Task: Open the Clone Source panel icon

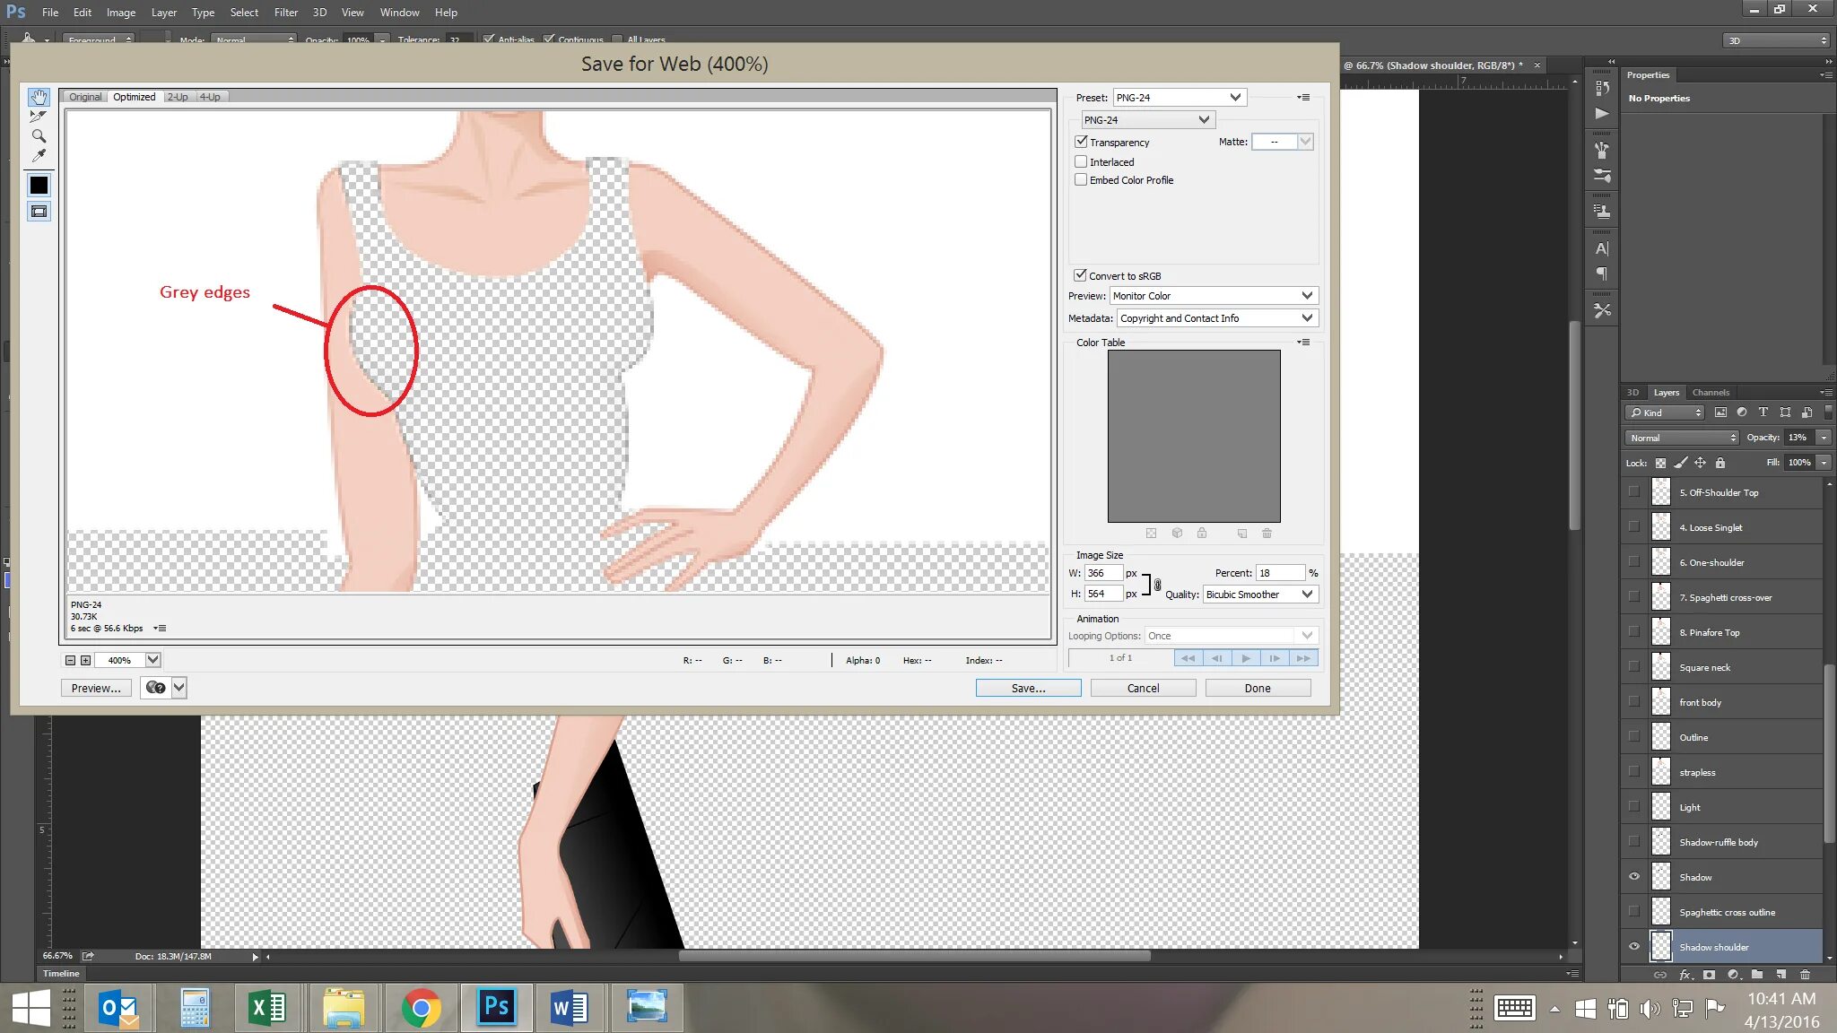Action: click(1602, 212)
